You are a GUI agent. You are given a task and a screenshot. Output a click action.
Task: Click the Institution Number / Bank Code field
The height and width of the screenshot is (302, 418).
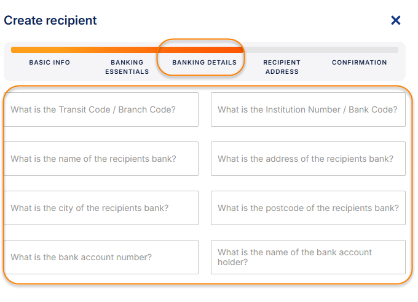[x=308, y=109]
